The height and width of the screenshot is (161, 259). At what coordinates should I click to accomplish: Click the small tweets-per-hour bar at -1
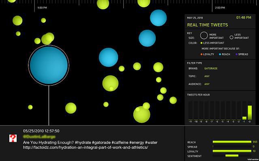(x=244, y=118)
